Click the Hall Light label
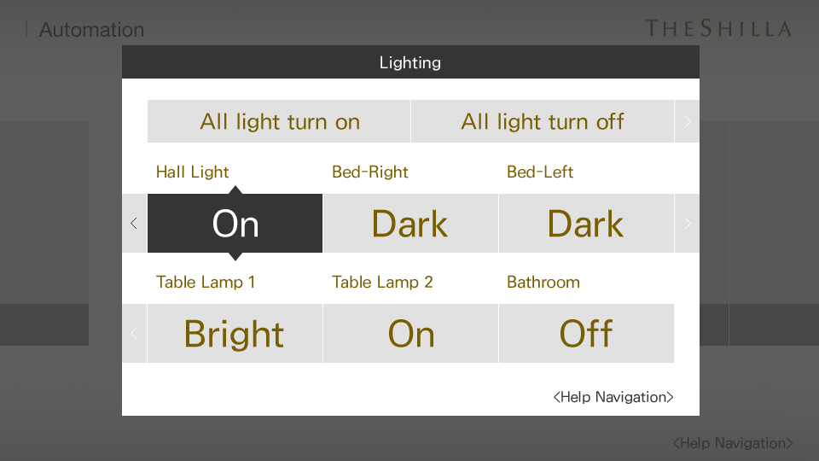Viewport: 819px width, 461px height. (192, 172)
